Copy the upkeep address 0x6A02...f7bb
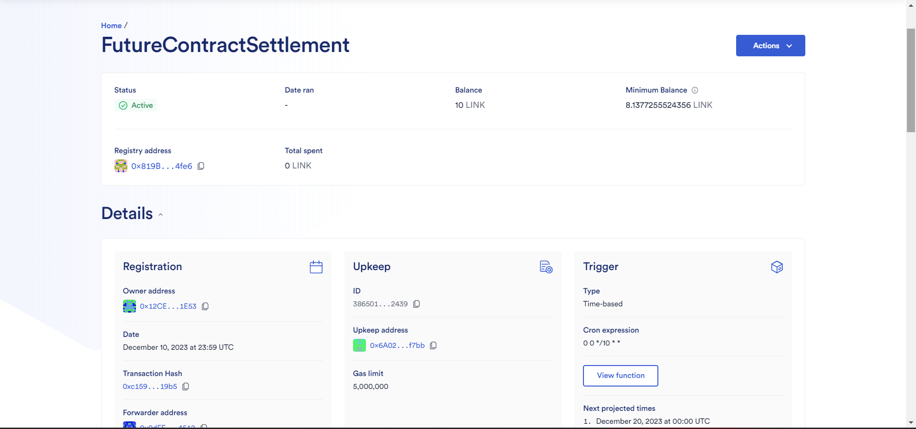The image size is (916, 429). click(x=433, y=345)
